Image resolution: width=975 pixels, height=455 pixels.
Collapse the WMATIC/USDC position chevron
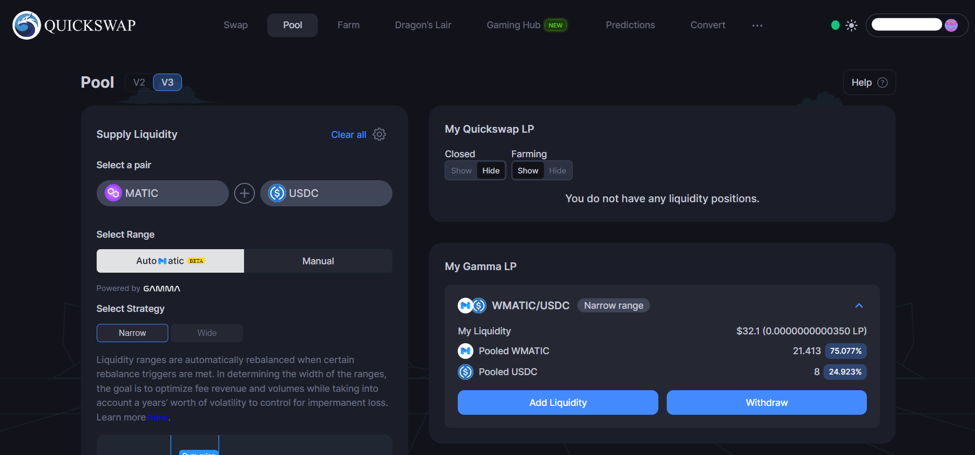click(x=858, y=306)
